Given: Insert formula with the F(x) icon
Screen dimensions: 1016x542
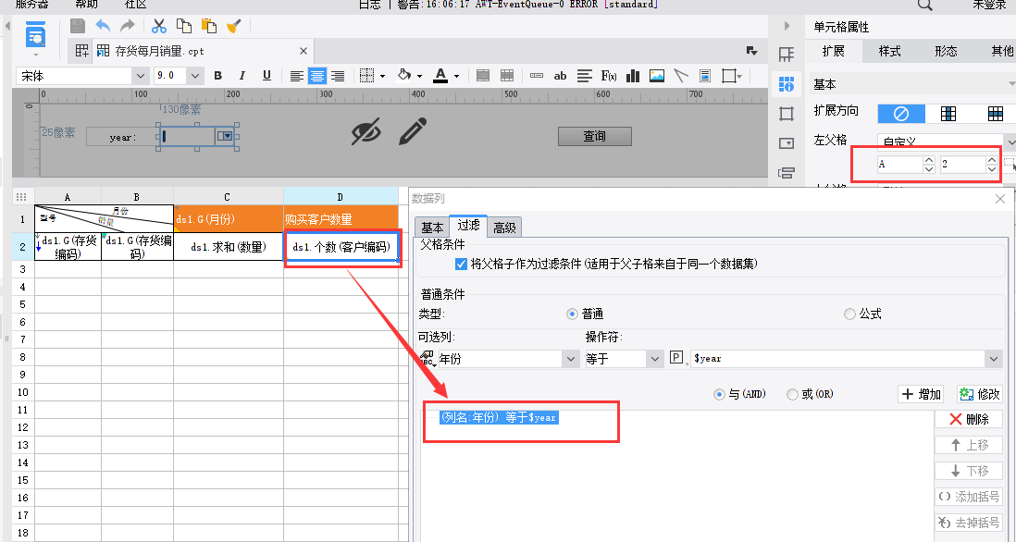Looking at the screenshot, I should pyautogui.click(x=609, y=76).
